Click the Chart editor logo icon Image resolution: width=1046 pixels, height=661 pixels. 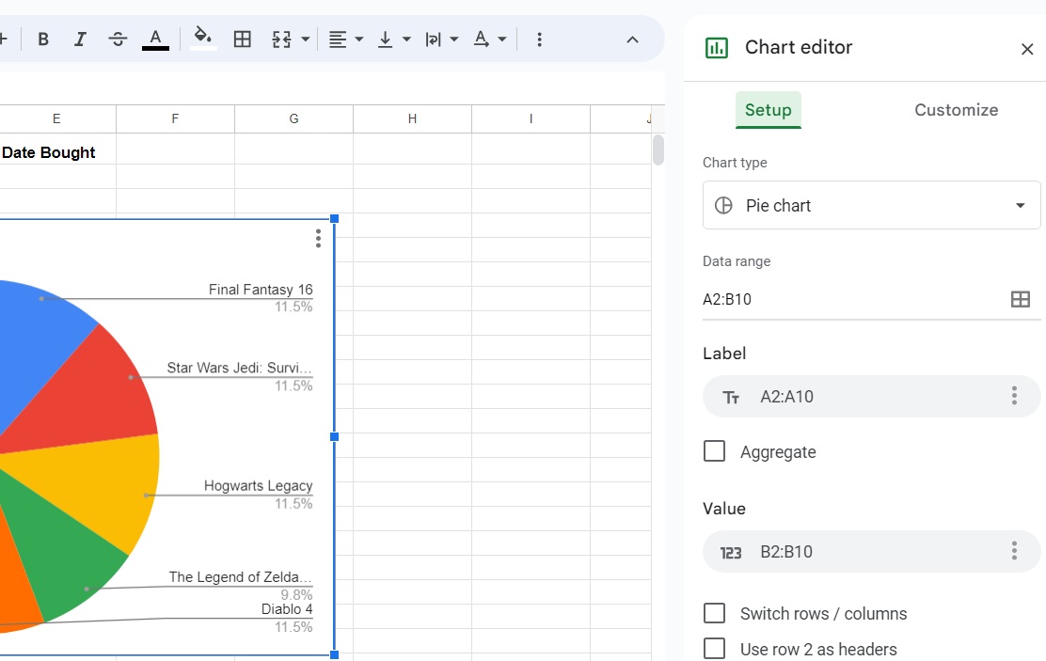(x=717, y=48)
